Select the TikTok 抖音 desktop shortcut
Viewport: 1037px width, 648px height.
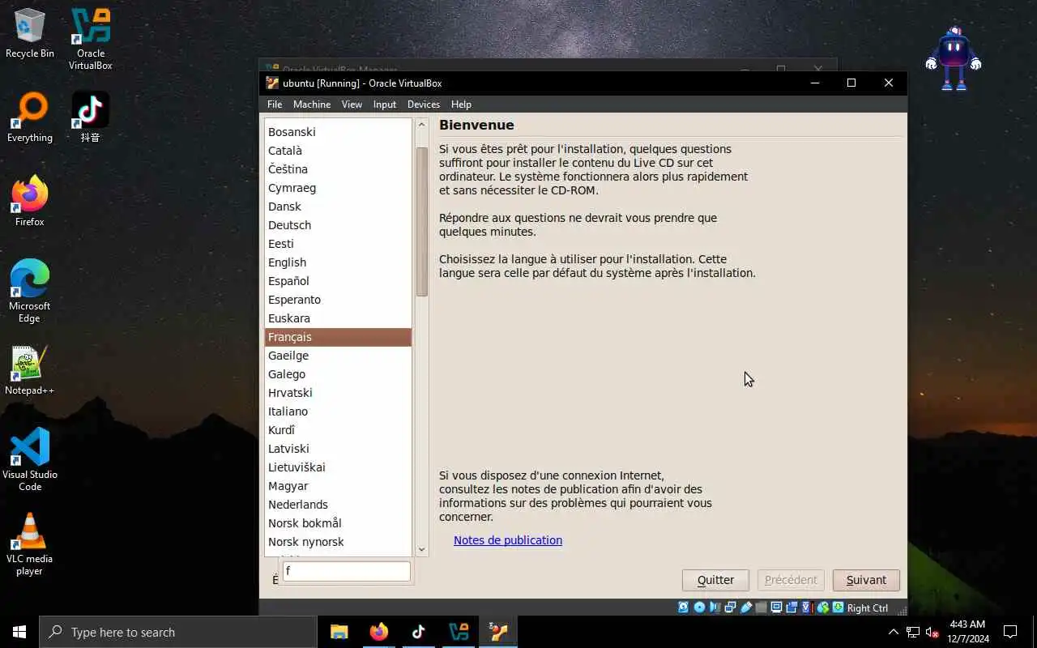(x=90, y=117)
